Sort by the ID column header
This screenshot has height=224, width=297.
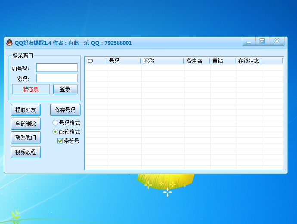[x=96, y=61]
